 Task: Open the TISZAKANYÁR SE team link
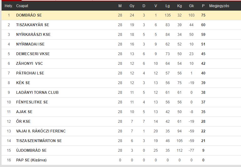pyautogui.click(x=33, y=25)
